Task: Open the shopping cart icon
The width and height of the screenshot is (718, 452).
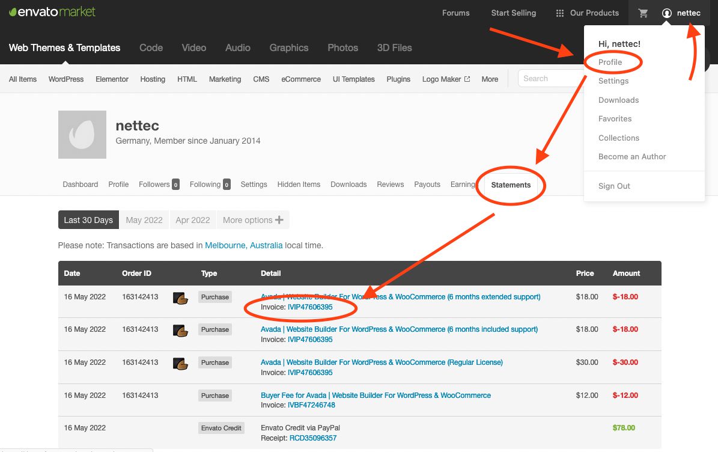Action: 643,13
